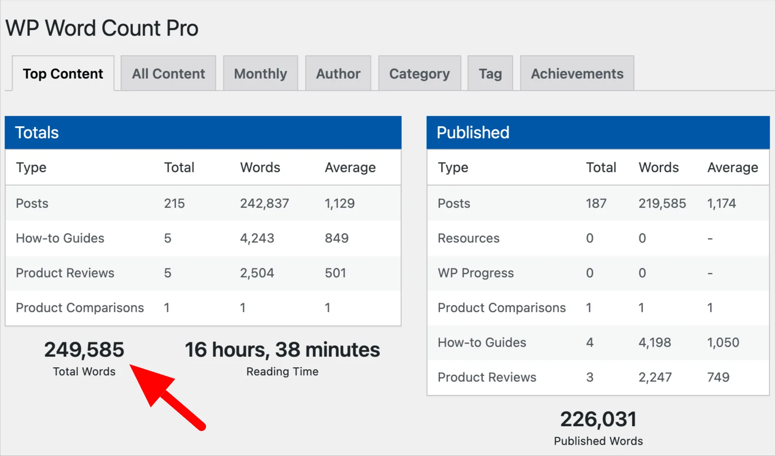The image size is (775, 456).
Task: Click Posts label in Published table
Action: coord(454,203)
